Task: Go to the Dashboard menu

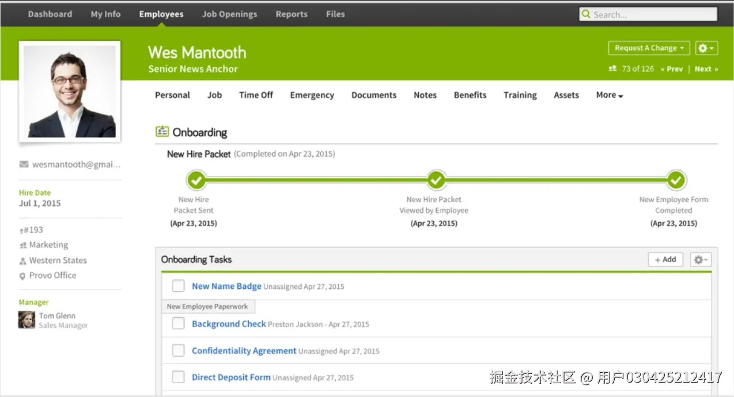Action: point(50,14)
